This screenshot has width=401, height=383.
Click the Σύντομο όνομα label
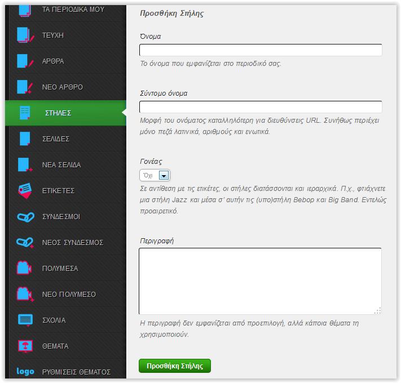tap(164, 93)
